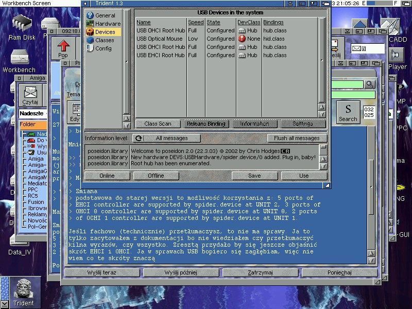Image resolution: width=412 pixels, height=309 pixels.
Task: Click Flush all messages button
Action: (297, 138)
